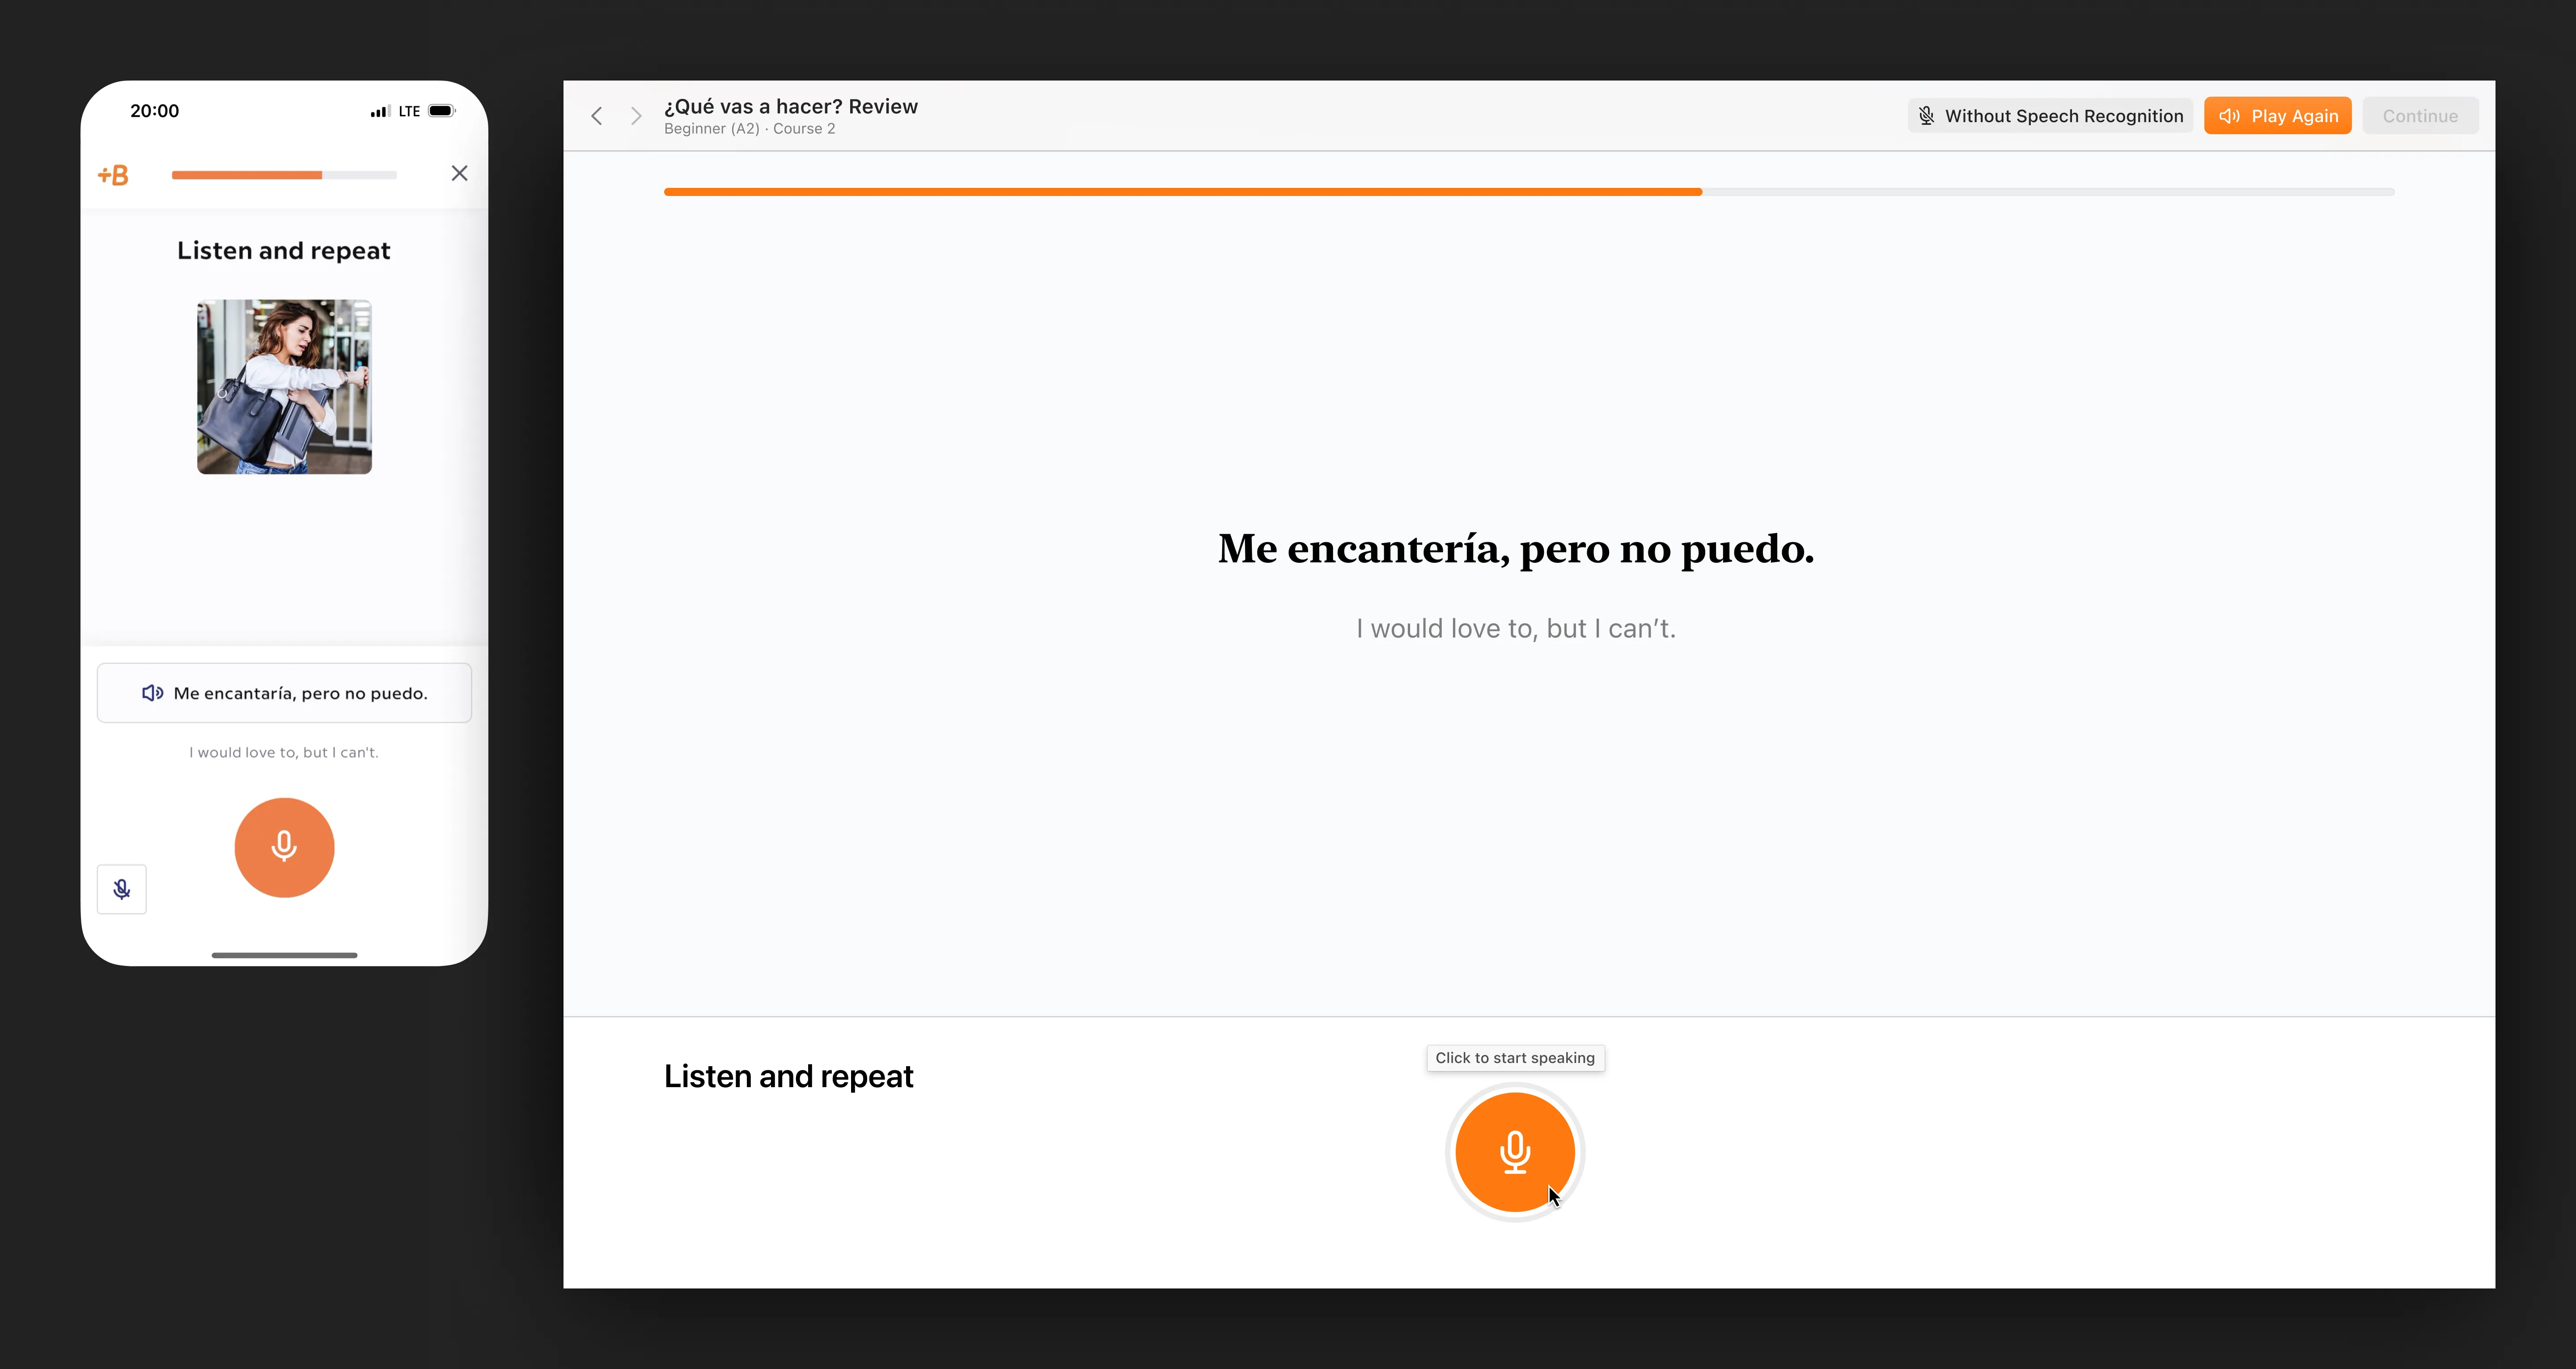This screenshot has width=2576, height=1369.
Task: Click the Spanish sentence heading in desktop window
Action: (x=1515, y=548)
